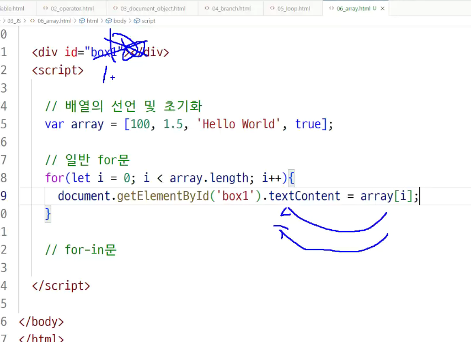Viewport: 471px width, 342px height.
Task: Click the value true in the array
Action: pyautogui.click(x=308, y=124)
